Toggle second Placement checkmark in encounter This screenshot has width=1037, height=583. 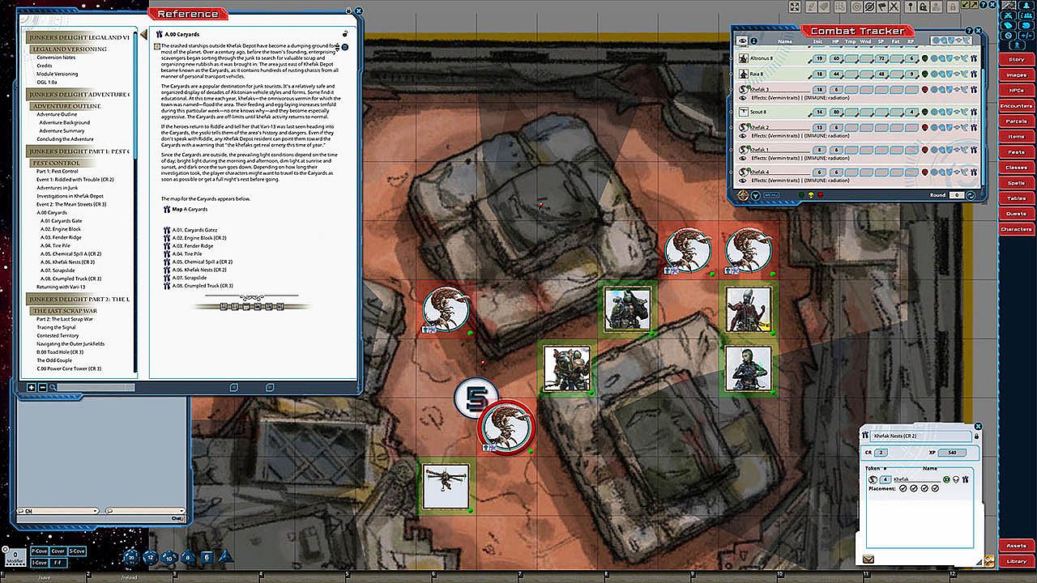913,489
